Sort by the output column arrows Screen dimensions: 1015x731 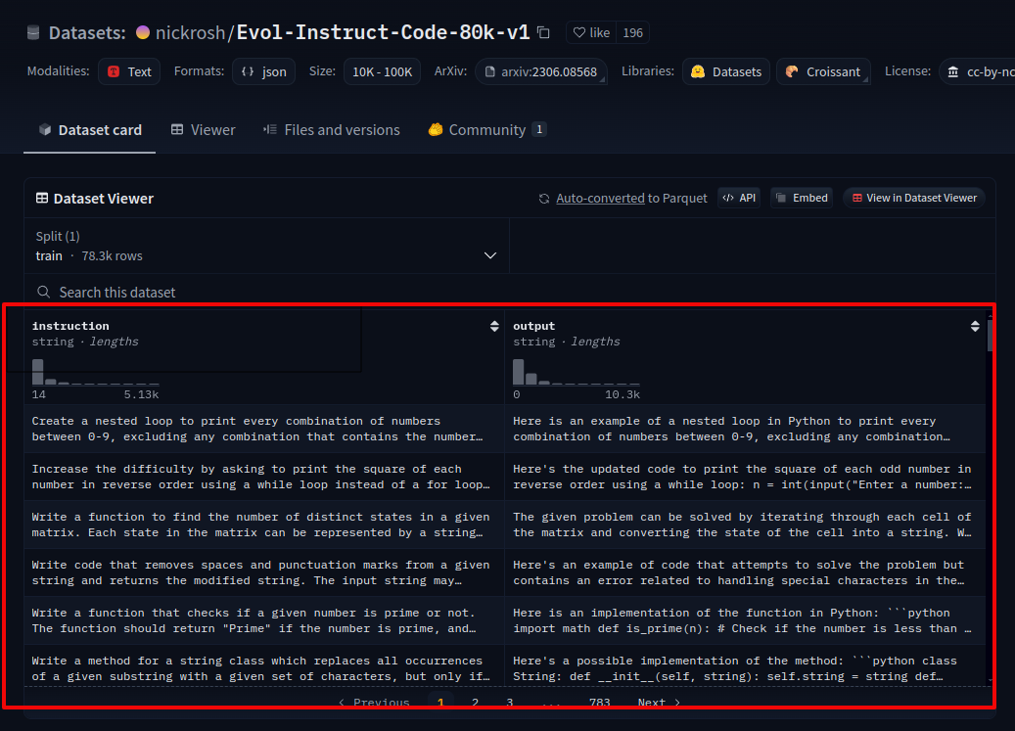[x=975, y=326]
